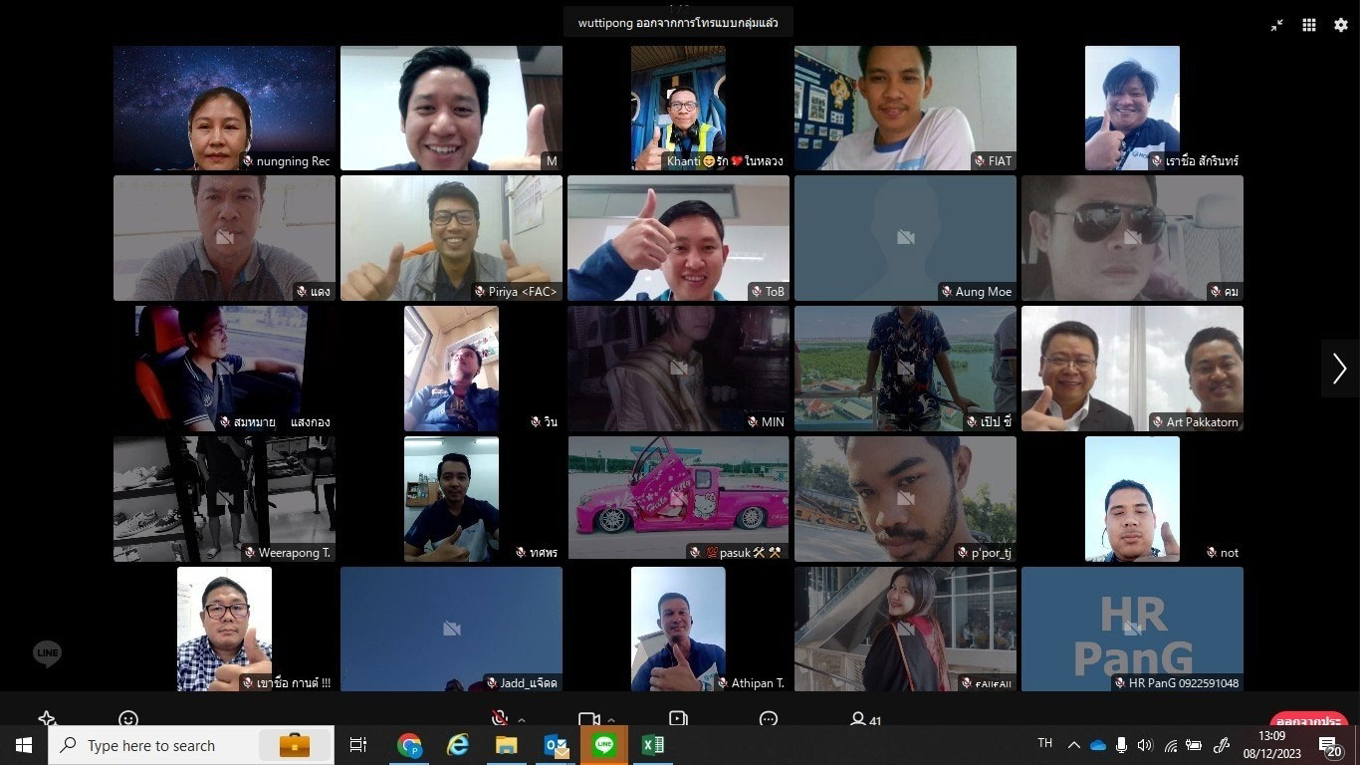Open emoji reactions smiley icon
The width and height of the screenshot is (1360, 765).
click(128, 719)
